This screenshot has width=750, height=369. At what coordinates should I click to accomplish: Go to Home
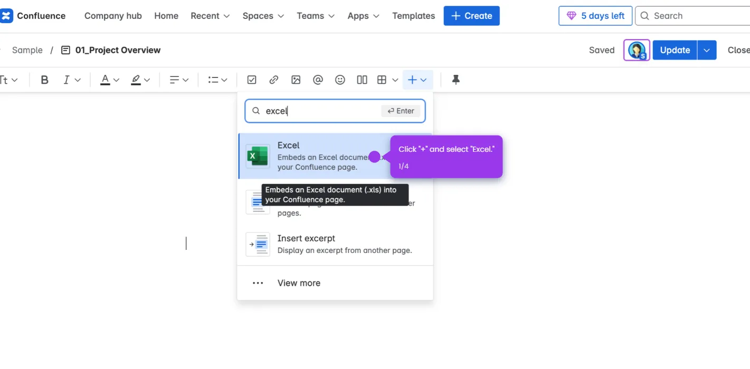click(166, 16)
